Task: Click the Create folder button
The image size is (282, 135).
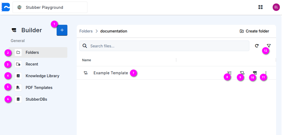Action: click(x=254, y=31)
